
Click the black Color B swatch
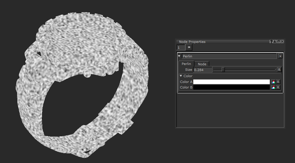[x=231, y=87]
